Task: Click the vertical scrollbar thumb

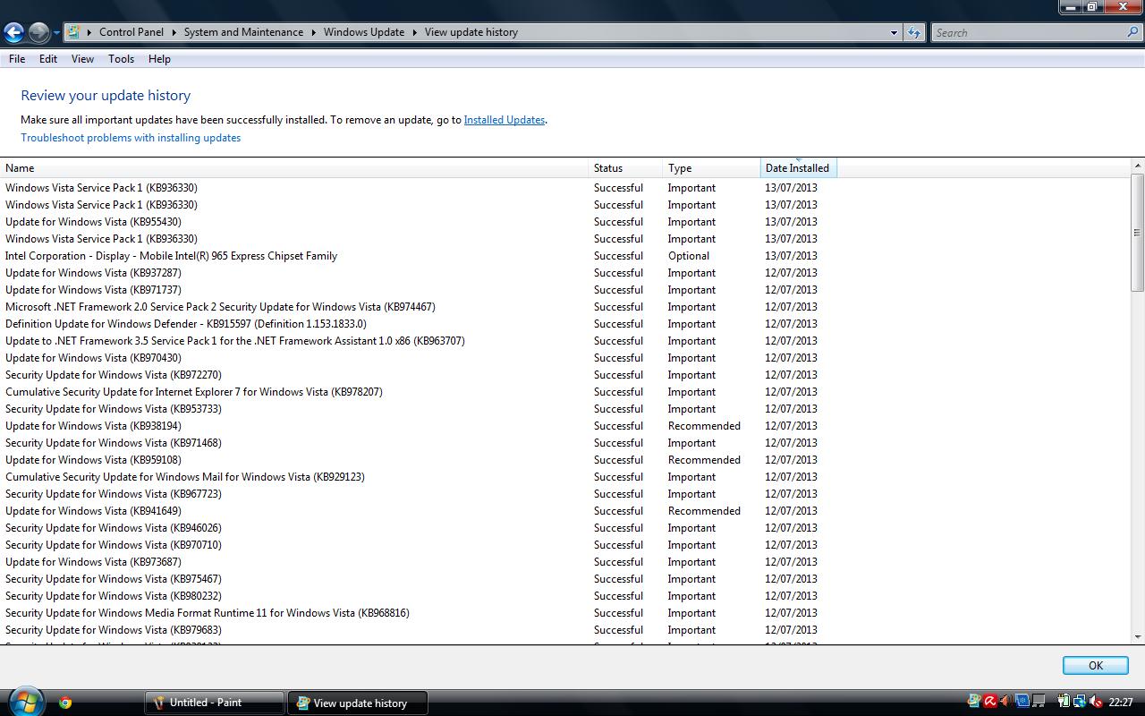Action: coord(1138,233)
